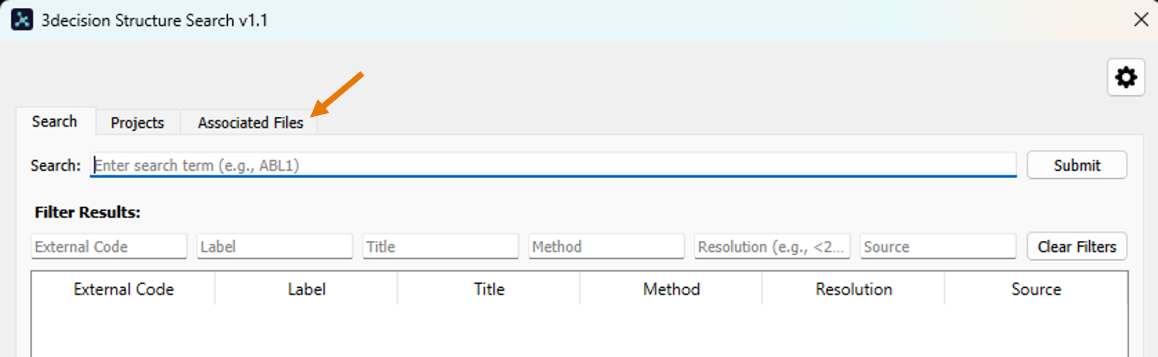The image size is (1158, 357).
Task: Click the Submit button
Action: pyautogui.click(x=1077, y=166)
